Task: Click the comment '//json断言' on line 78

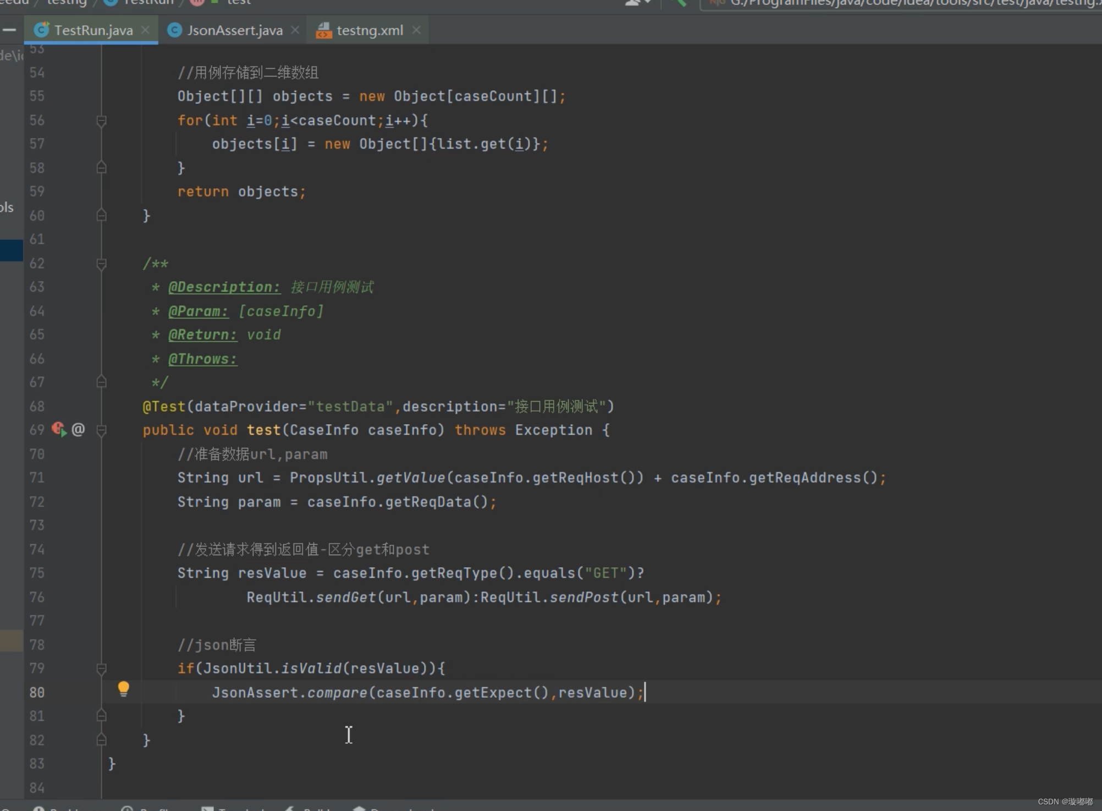Action: [x=217, y=645]
